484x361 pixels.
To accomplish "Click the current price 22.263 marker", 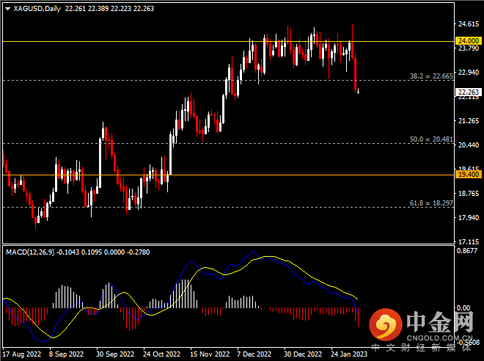I will (468, 92).
